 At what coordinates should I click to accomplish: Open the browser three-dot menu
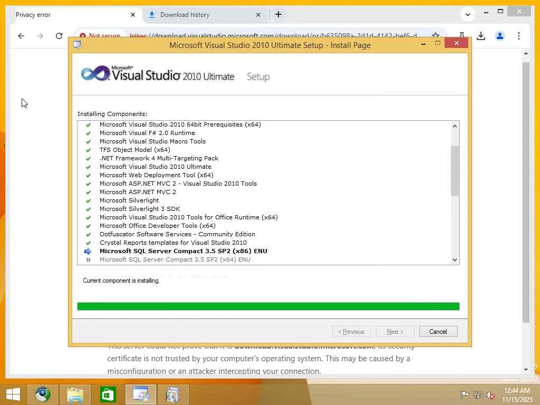coord(519,36)
